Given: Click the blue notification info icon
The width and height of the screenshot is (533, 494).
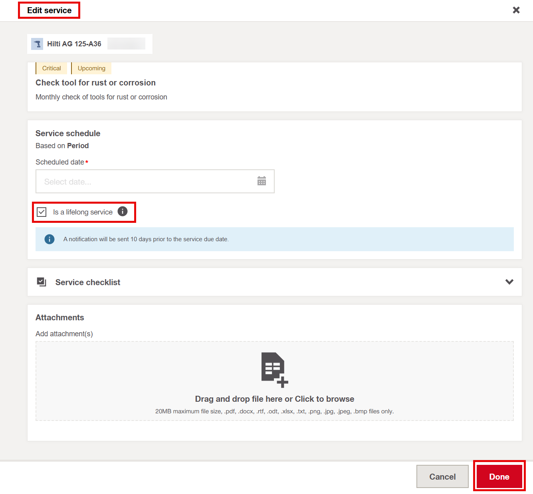Looking at the screenshot, I should click(x=50, y=239).
